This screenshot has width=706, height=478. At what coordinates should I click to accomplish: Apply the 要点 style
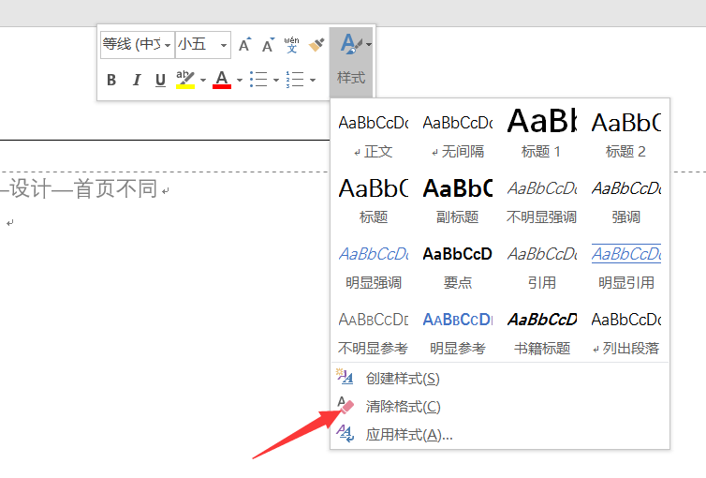tap(458, 266)
